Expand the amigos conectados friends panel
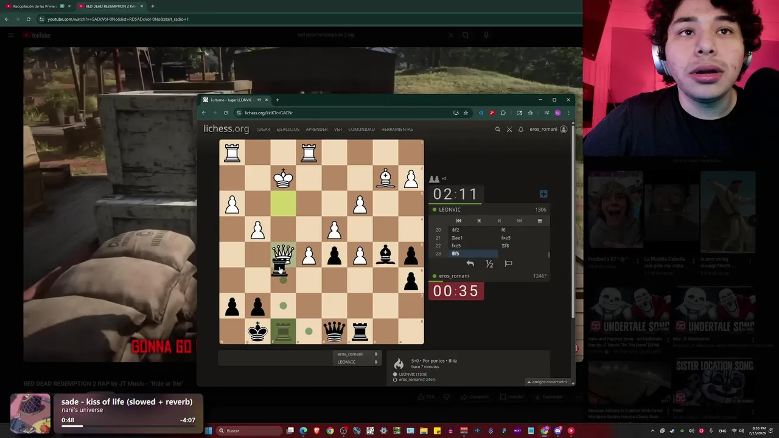 tap(548, 382)
